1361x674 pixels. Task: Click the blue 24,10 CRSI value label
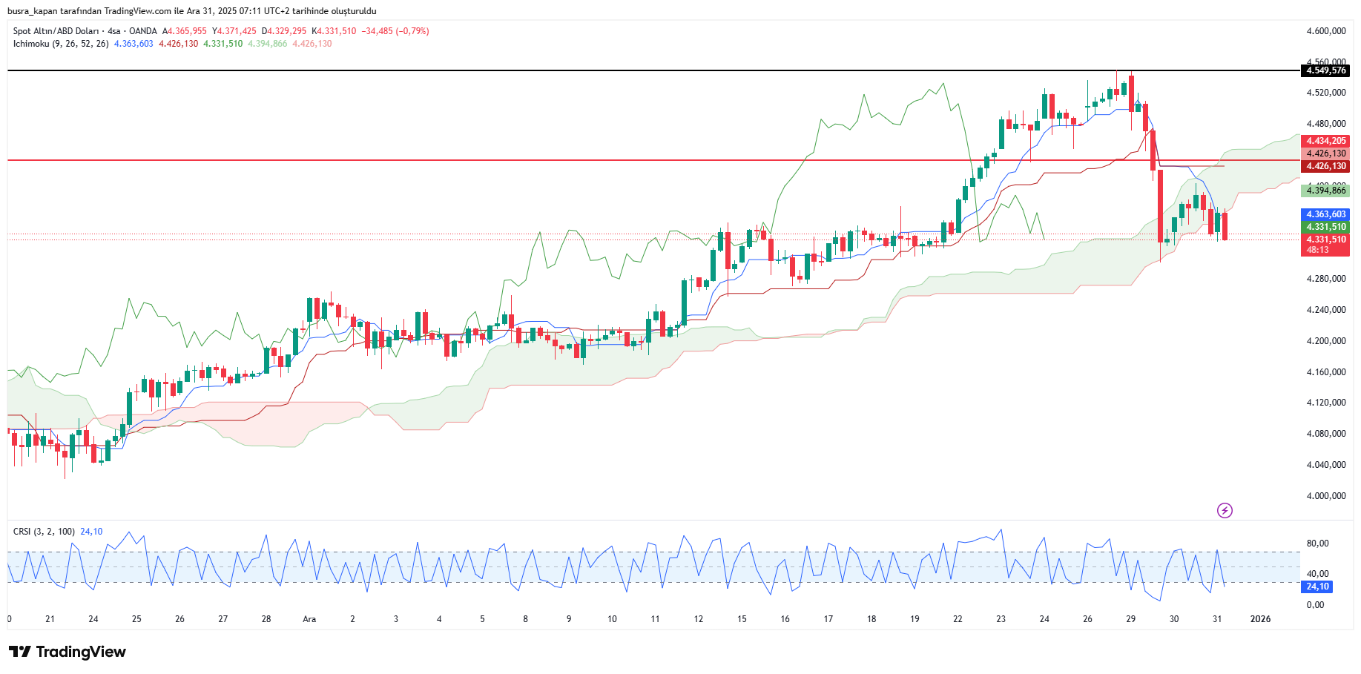point(1317,587)
